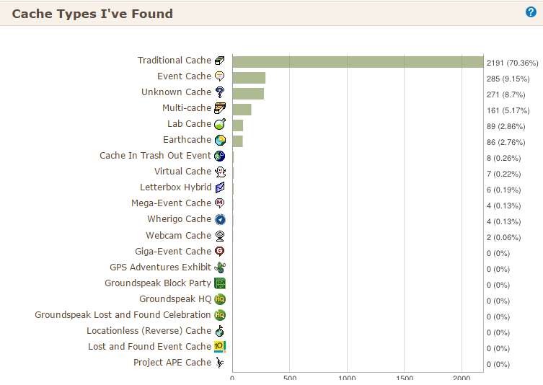The width and height of the screenshot is (543, 385).
Task: Click the 'Locationless (Reverse) Cache' label
Action: tap(149, 331)
